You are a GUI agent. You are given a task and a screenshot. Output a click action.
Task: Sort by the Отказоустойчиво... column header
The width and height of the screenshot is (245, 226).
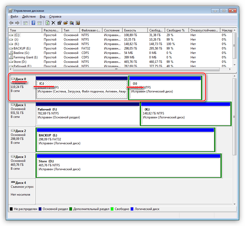pos(204,30)
